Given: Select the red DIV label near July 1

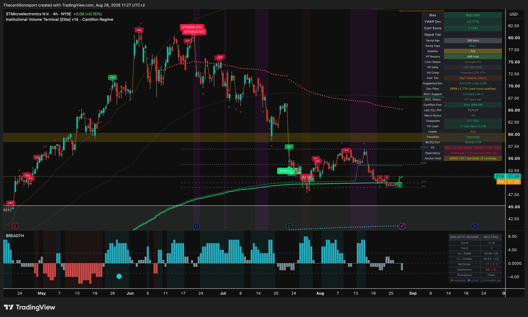Looking at the screenshot, I should pos(221,57).
